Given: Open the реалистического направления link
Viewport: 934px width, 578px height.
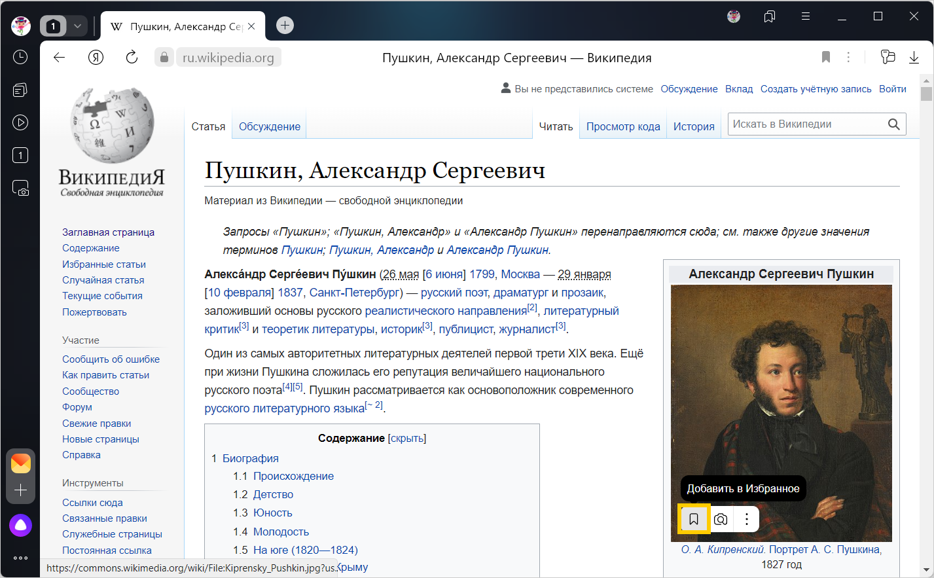Looking at the screenshot, I should click(446, 311).
